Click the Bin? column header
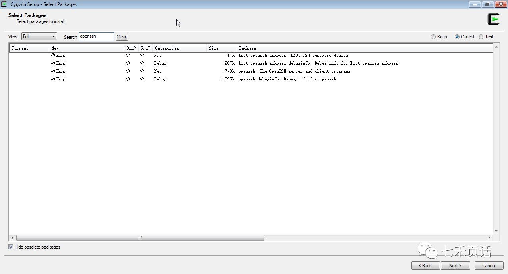508x274 pixels. point(131,48)
